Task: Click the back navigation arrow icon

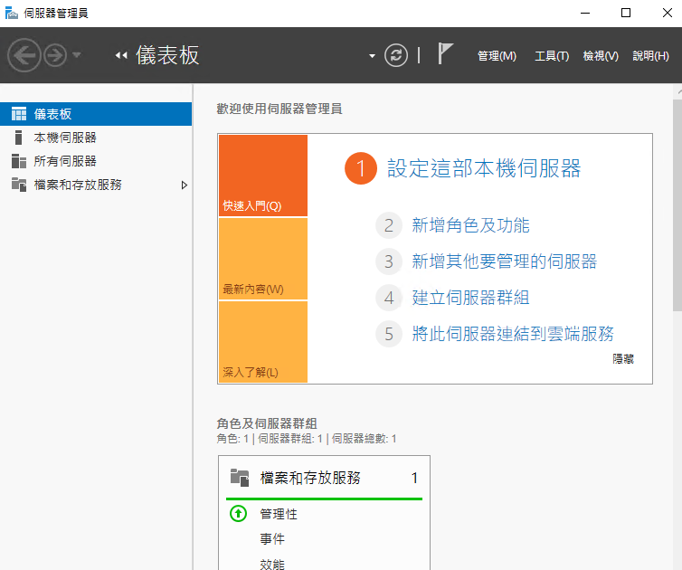Action: [x=24, y=55]
